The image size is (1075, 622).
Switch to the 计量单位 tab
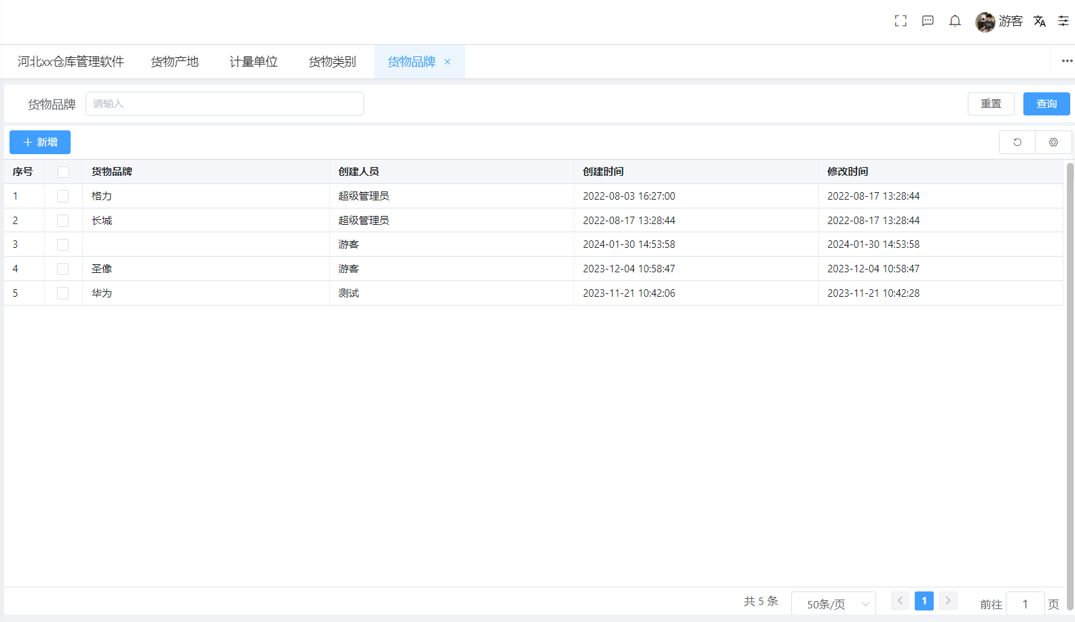[x=253, y=62]
